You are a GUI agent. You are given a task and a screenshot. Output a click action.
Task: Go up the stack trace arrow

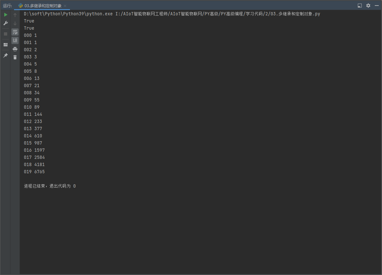(15, 15)
